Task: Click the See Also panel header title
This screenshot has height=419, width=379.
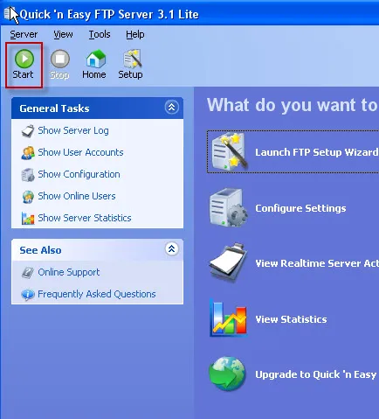Action: coord(40,250)
